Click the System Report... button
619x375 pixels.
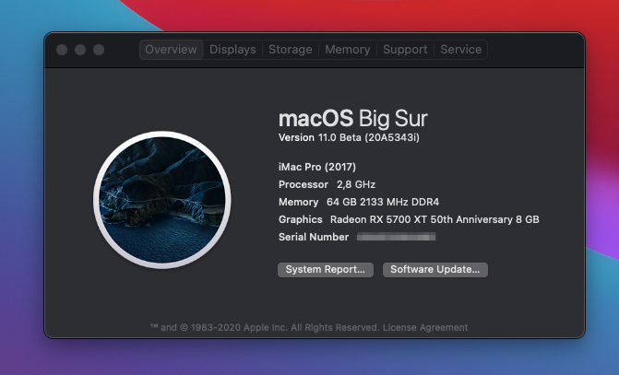[326, 270]
